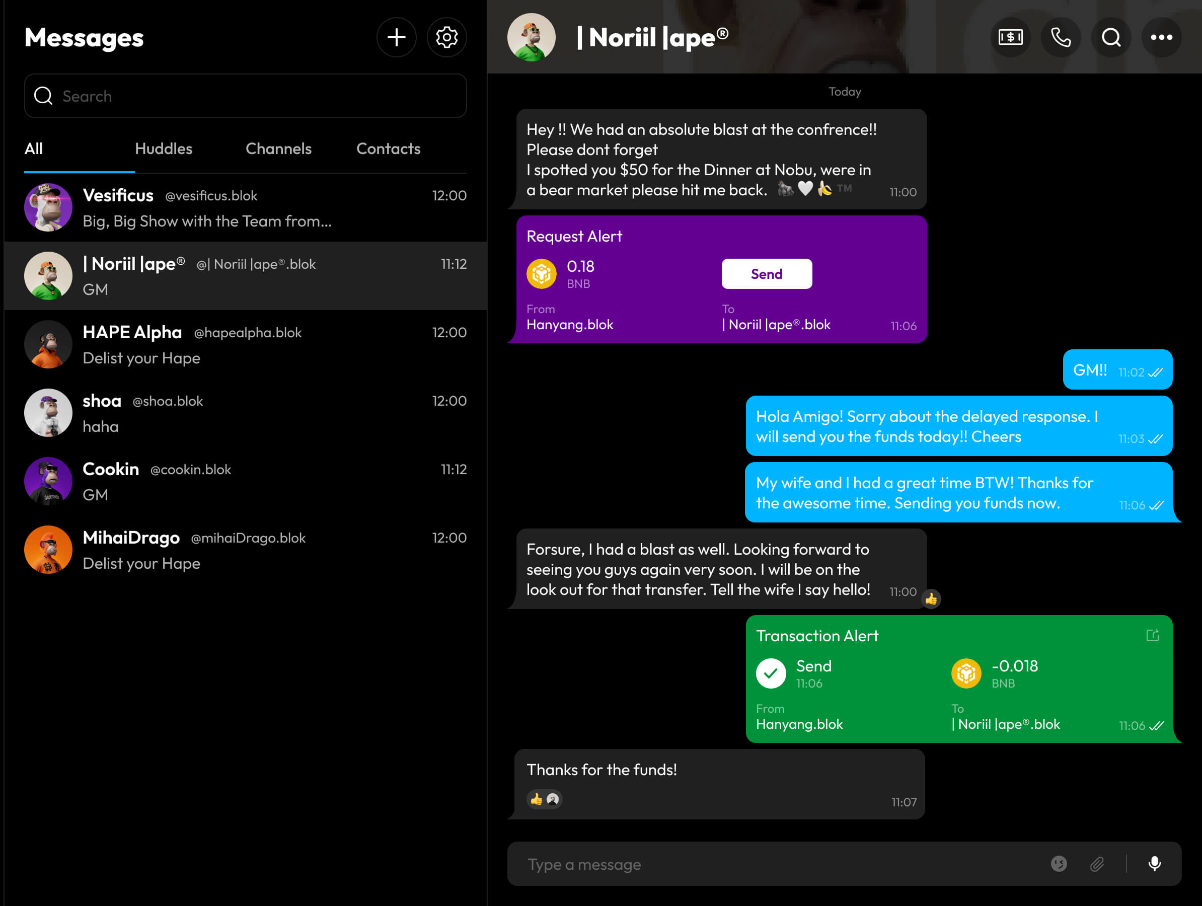Screen dimensions: 1202x906
Task: Click Noriil ape profile avatar in header
Action: coord(531,38)
